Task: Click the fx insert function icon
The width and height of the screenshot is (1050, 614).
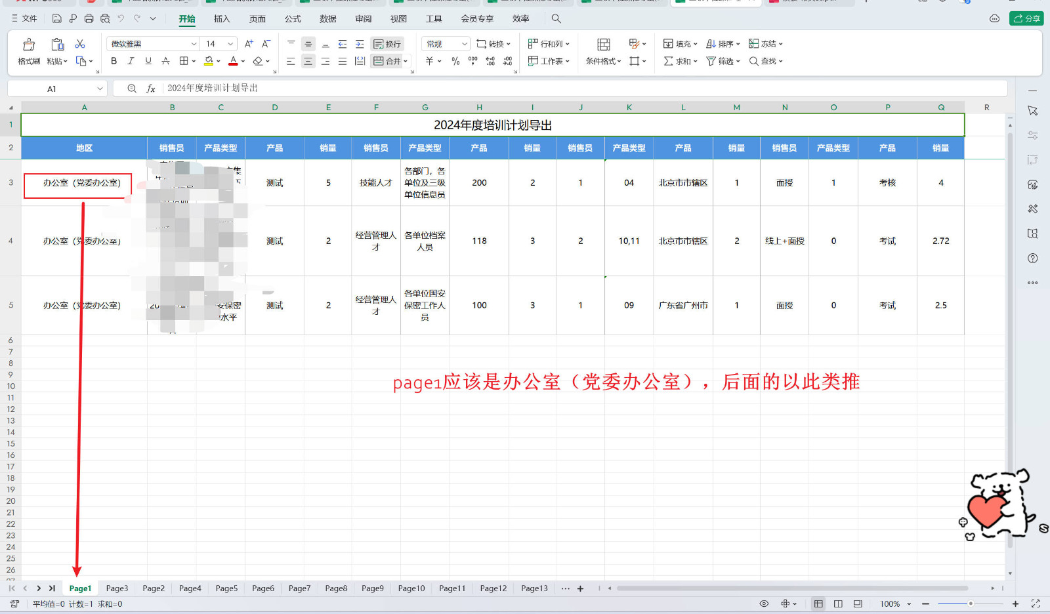Action: point(150,89)
